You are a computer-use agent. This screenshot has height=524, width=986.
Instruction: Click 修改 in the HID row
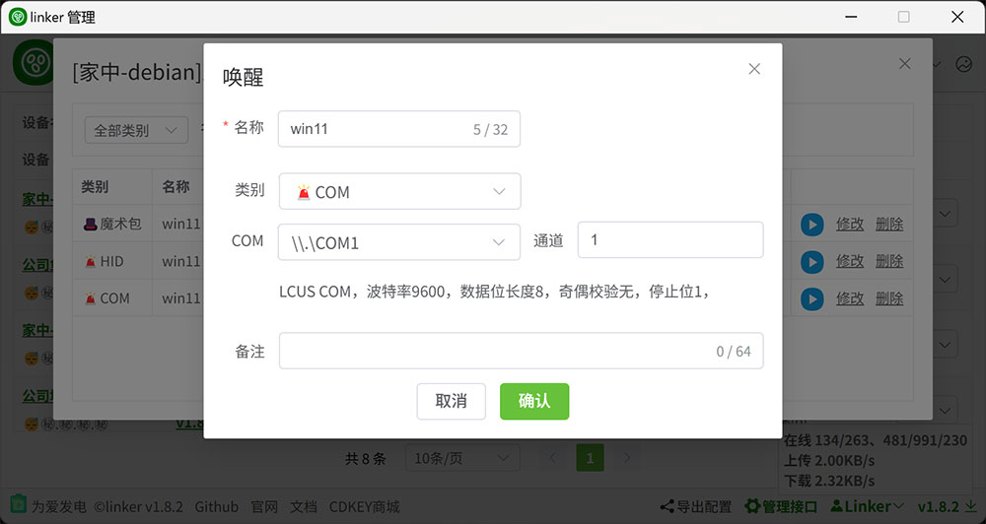pos(850,262)
